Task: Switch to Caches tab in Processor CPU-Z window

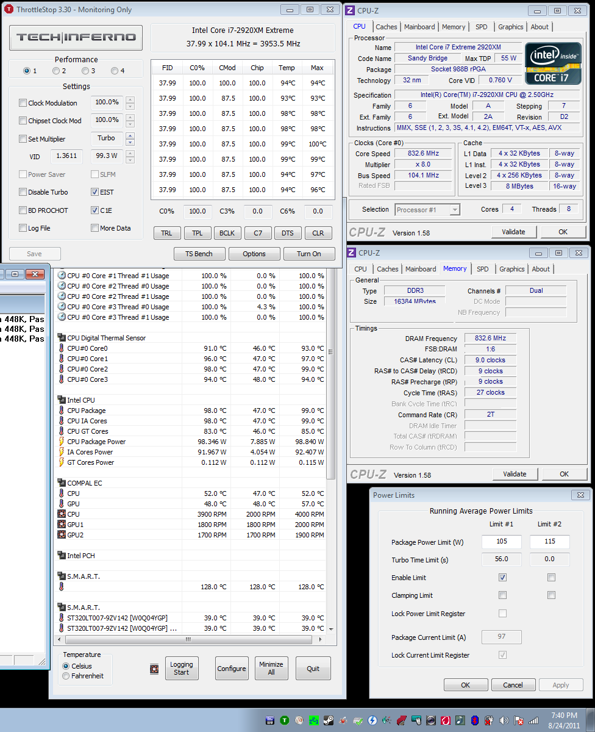Action: pos(387,27)
